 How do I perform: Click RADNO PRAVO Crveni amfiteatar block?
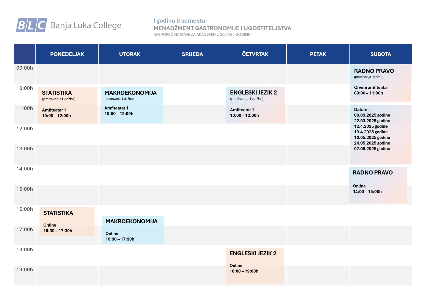click(x=380, y=83)
